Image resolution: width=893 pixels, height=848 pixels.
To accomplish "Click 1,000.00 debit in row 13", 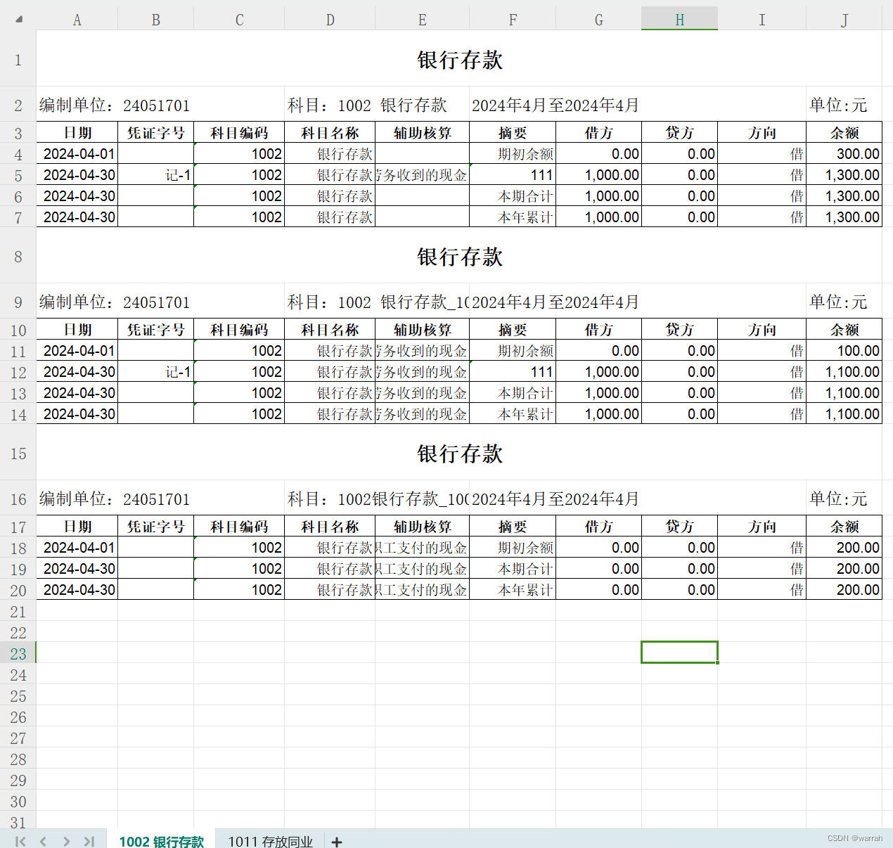I will pos(598,393).
